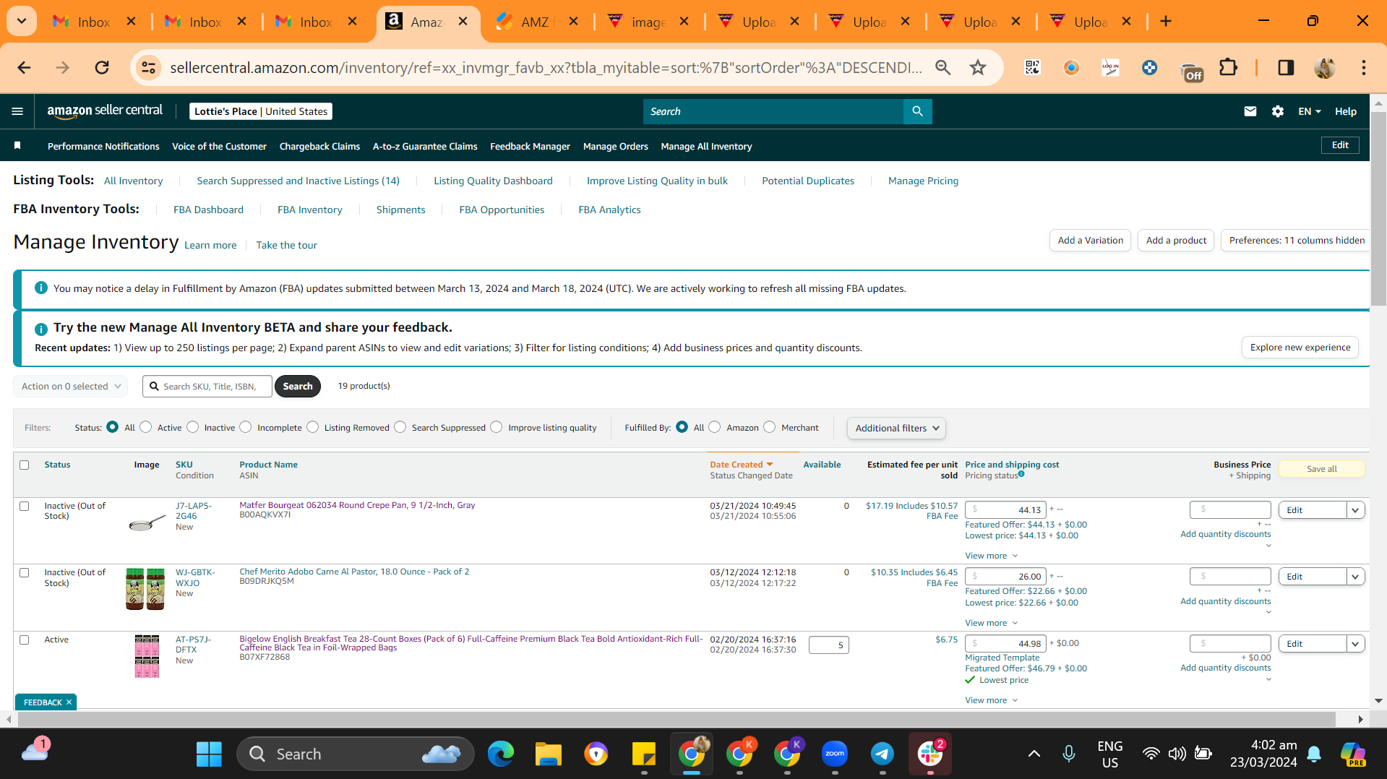Open Voice of the Customer page
The height and width of the screenshot is (779, 1387).
219,146
